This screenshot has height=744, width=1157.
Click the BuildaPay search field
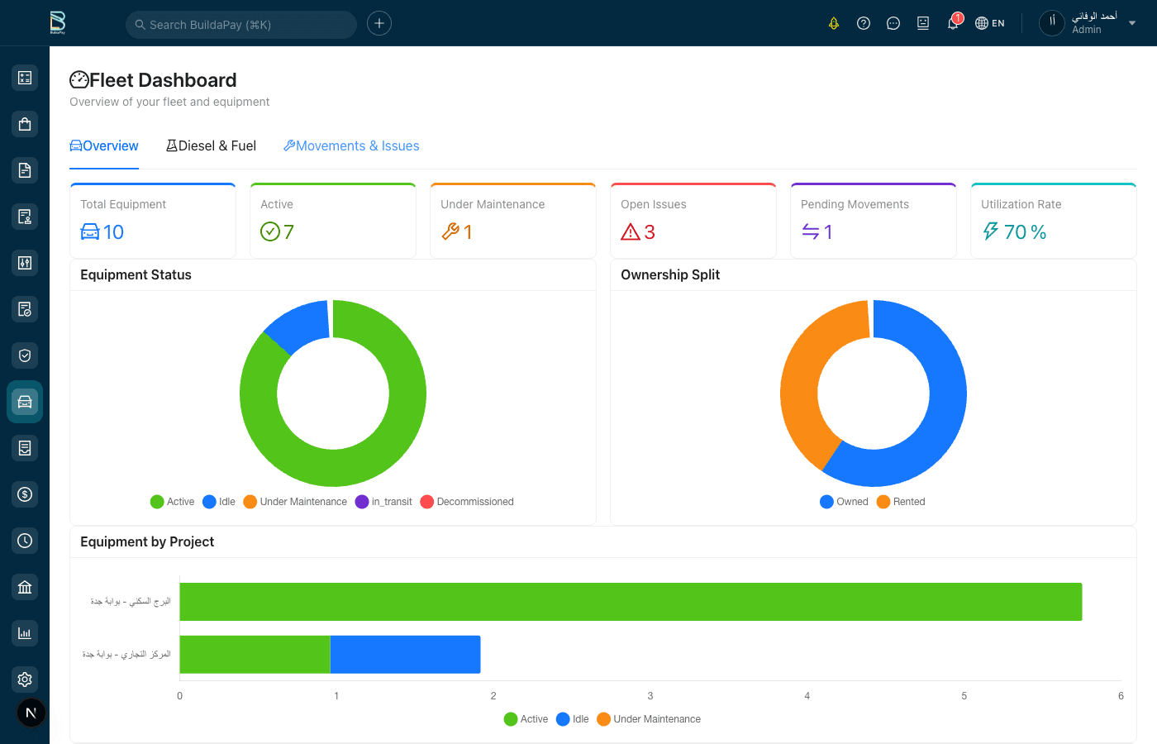[x=240, y=25]
